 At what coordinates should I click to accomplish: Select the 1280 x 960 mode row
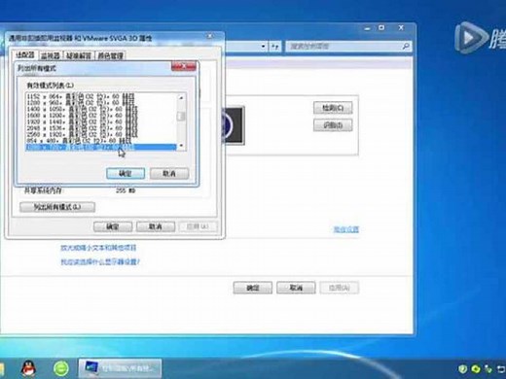click(x=101, y=103)
